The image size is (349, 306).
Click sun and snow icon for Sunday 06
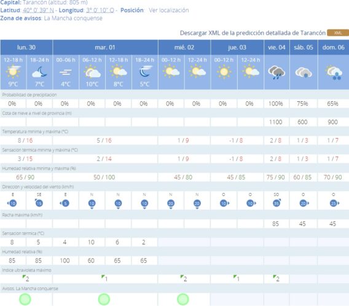[334, 73]
